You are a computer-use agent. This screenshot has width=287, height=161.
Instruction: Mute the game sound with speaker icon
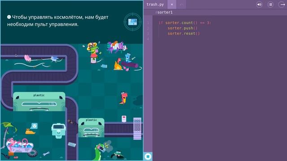(259, 4)
